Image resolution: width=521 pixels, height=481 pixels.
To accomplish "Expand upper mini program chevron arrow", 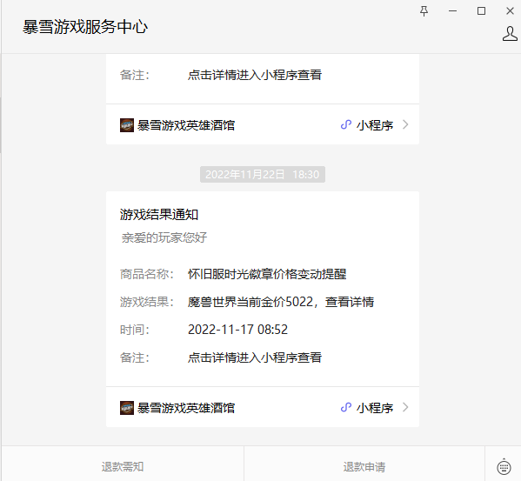I will click(405, 124).
